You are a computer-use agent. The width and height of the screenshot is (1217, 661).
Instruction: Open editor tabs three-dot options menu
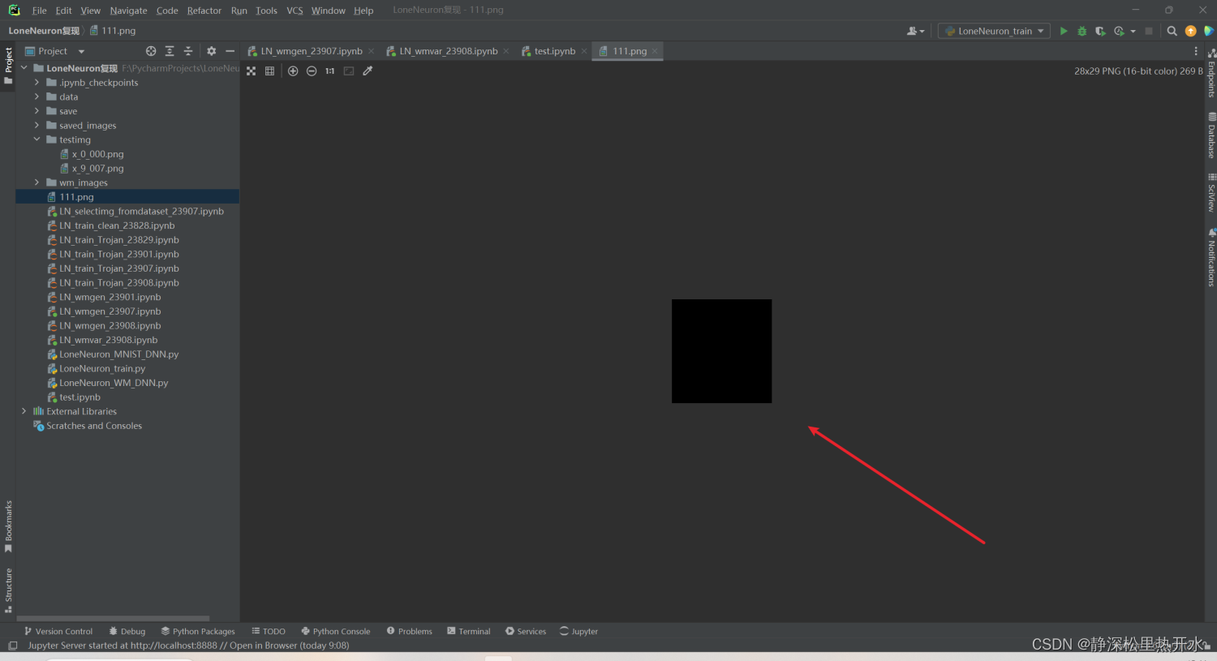click(1196, 51)
